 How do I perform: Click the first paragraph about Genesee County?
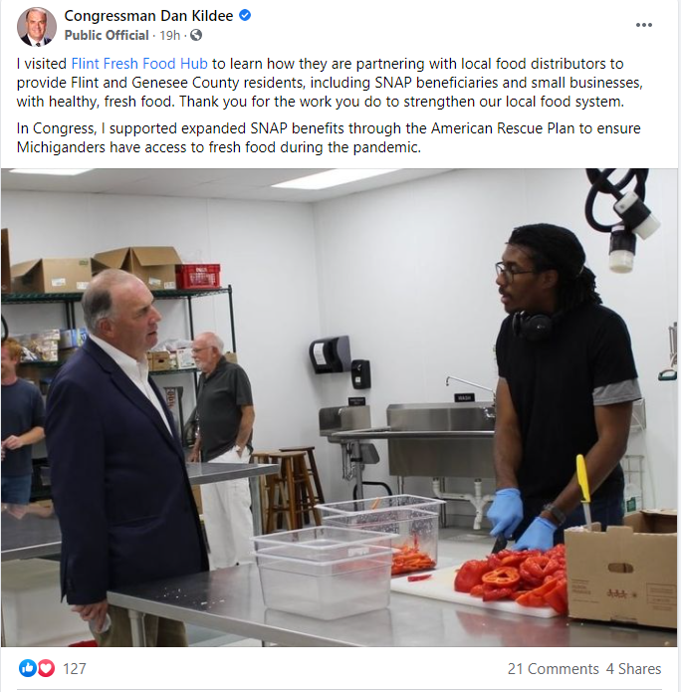pyautogui.click(x=330, y=83)
